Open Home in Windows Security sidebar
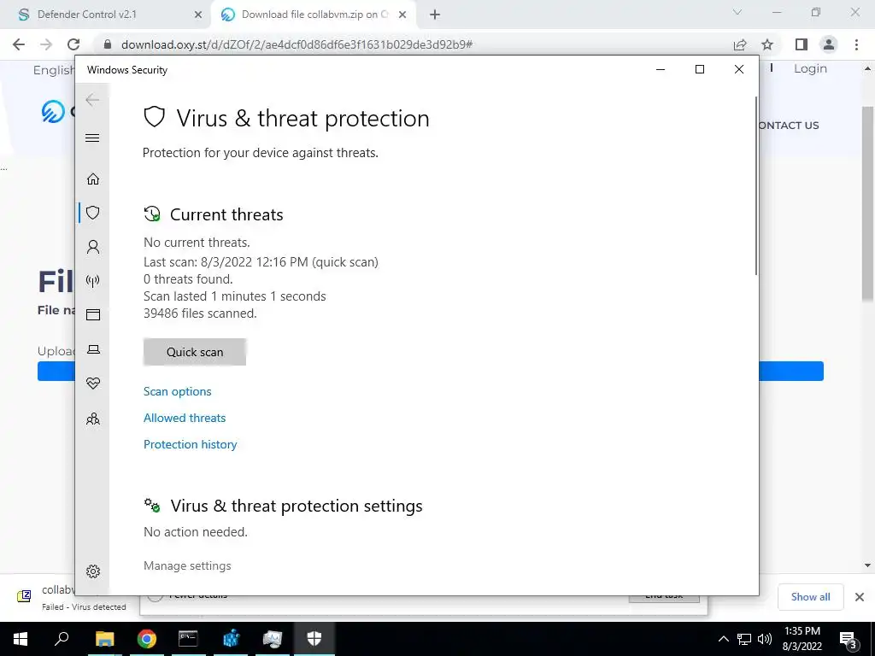Viewport: 875px width, 656px height. [93, 179]
